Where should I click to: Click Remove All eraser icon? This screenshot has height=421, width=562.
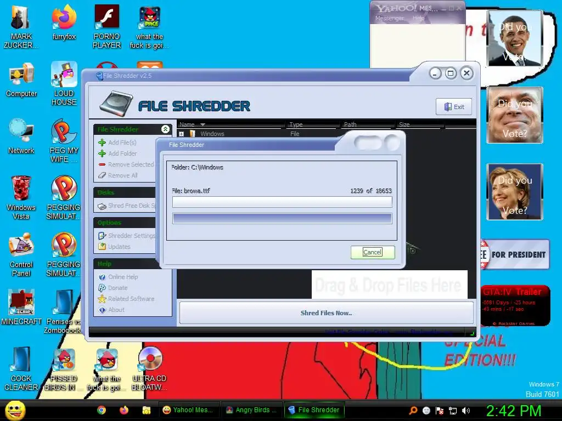click(x=102, y=175)
